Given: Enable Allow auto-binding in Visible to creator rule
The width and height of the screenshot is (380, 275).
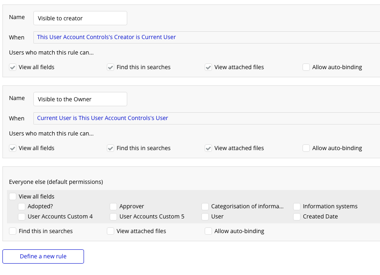Looking at the screenshot, I should [306, 67].
